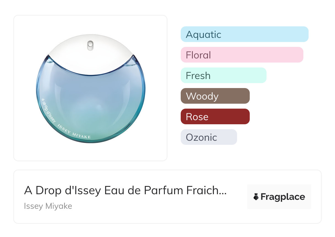Select the Aquatic accord bar
Screen dimensions: 335x237
244,34
